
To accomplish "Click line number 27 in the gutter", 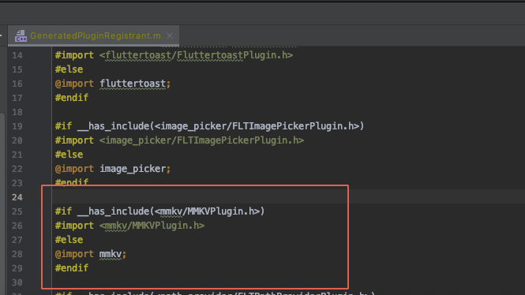I will tap(17, 240).
